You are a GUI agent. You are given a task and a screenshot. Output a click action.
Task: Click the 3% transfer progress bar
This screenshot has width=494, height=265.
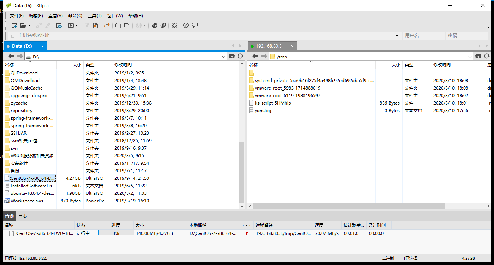coord(115,233)
